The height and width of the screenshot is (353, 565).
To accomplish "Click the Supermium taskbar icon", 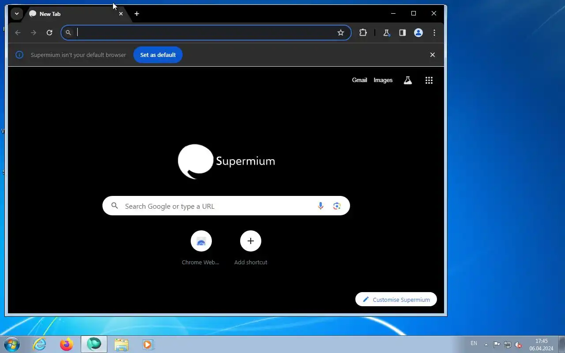I will pos(94,344).
